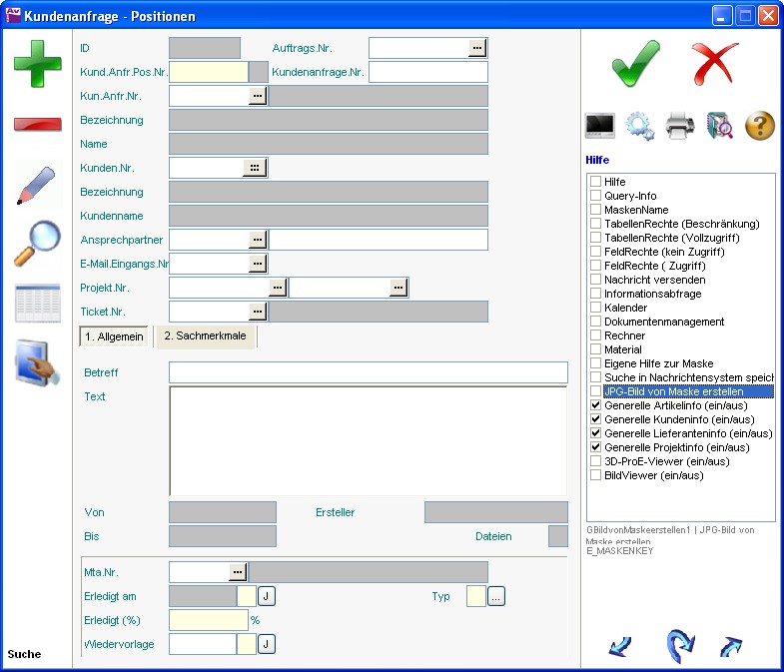784x672 pixels.
Task: Click the J button beside Wiedervorlage
Action: point(267,644)
